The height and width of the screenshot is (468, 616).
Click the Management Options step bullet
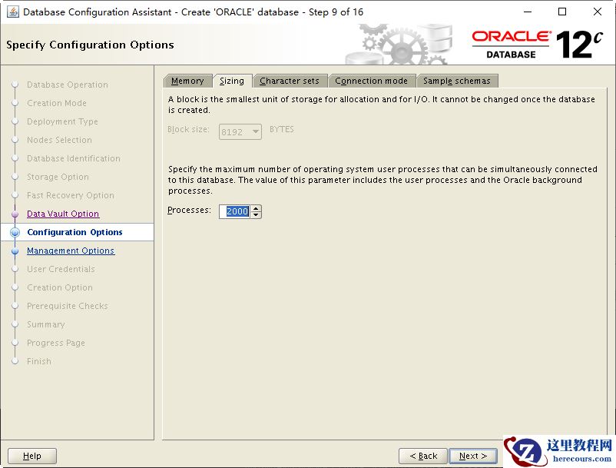(15, 251)
